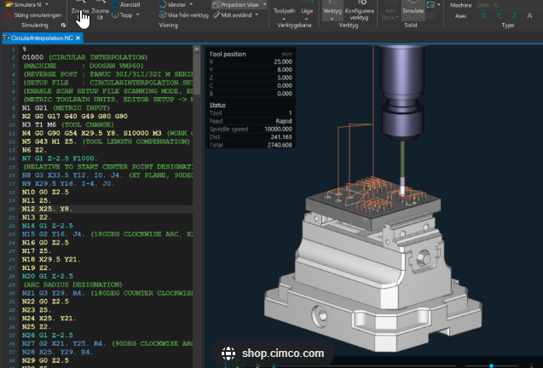Select line 'N7 G1 Z-2.5 F1000.'
Image resolution: width=543 pixels, height=368 pixels.
60,158
